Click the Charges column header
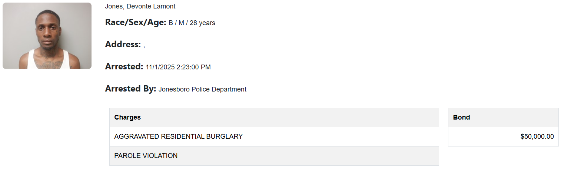 pos(127,117)
